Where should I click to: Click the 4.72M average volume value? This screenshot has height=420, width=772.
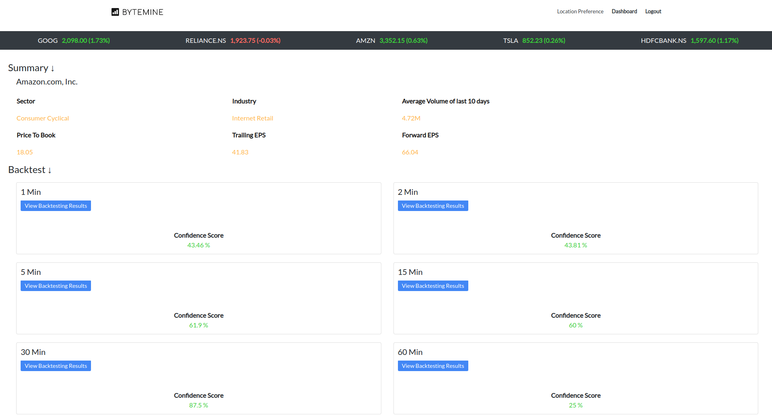(x=411, y=118)
